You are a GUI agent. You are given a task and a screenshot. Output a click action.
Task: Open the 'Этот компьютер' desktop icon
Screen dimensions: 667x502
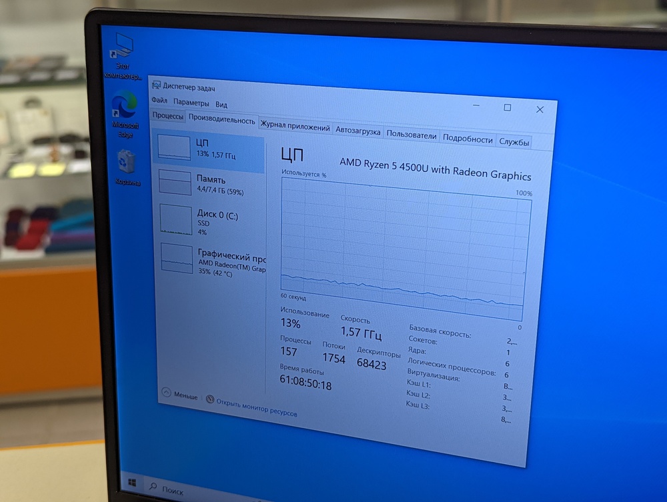click(x=123, y=55)
